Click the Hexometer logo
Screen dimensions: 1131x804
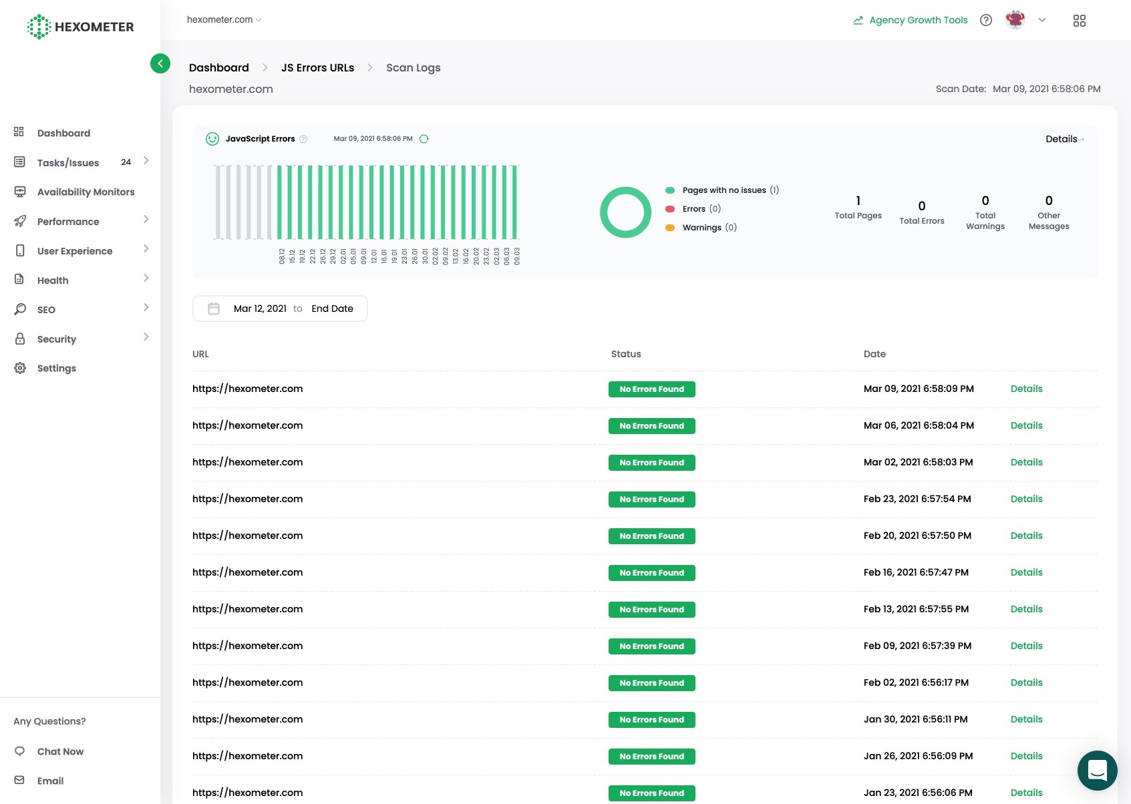pos(80,27)
